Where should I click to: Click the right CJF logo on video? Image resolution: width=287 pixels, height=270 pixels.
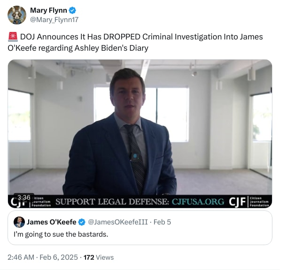238,202
